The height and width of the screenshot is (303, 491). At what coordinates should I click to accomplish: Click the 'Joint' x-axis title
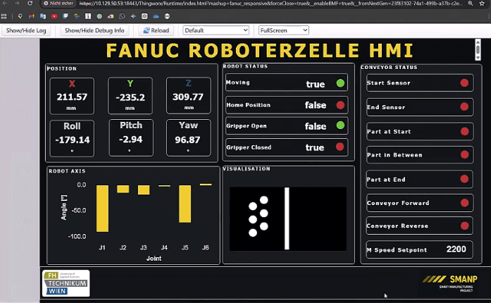click(154, 259)
